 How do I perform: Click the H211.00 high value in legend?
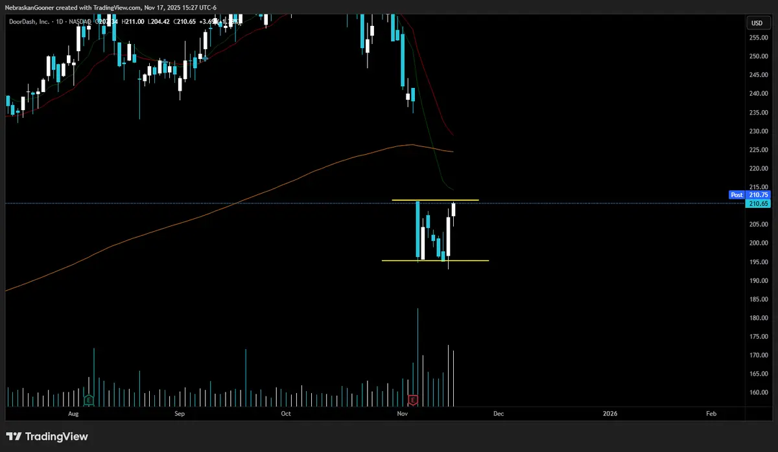point(133,22)
